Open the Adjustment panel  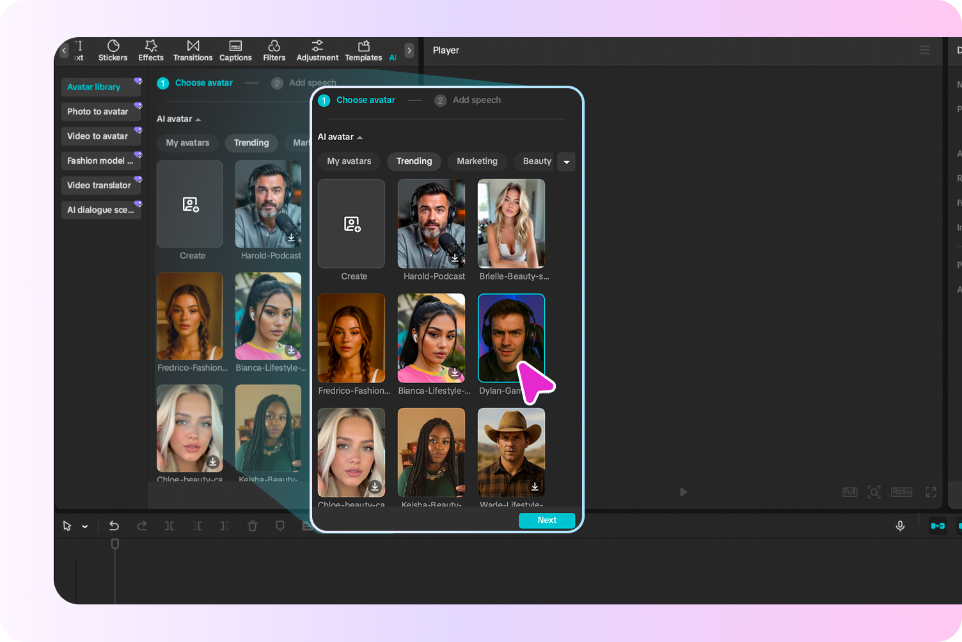tap(317, 51)
